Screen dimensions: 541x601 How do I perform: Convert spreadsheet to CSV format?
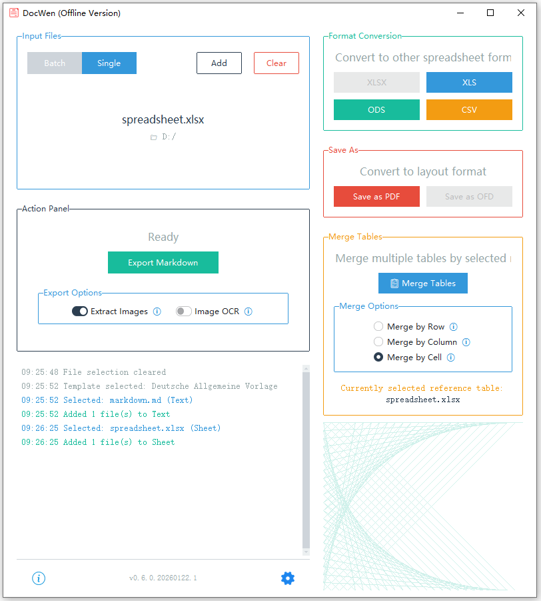coord(469,110)
